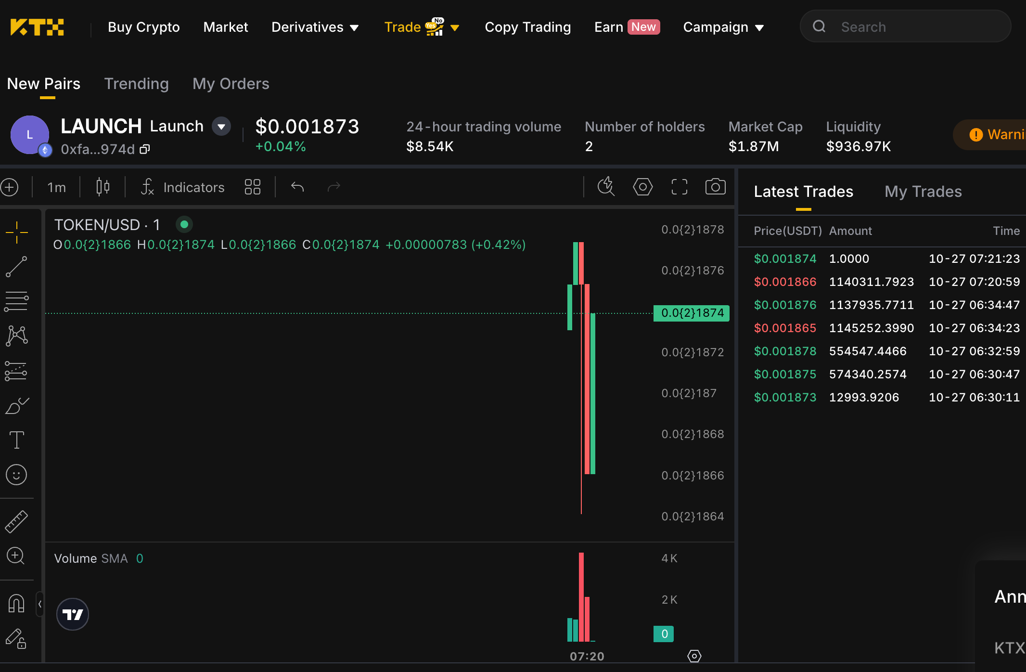Open the emoji icons drawing tool

pyautogui.click(x=16, y=475)
